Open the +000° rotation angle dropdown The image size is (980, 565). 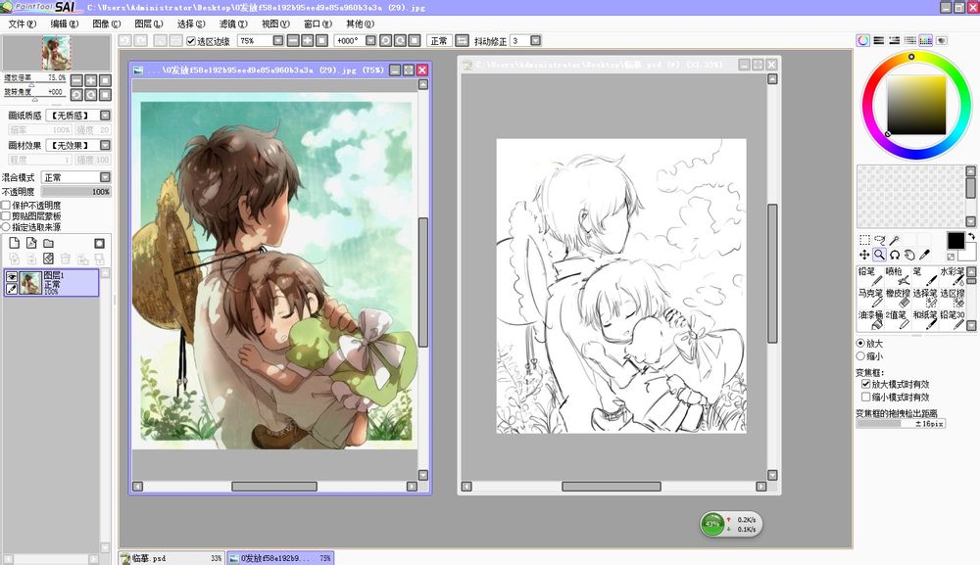click(370, 40)
